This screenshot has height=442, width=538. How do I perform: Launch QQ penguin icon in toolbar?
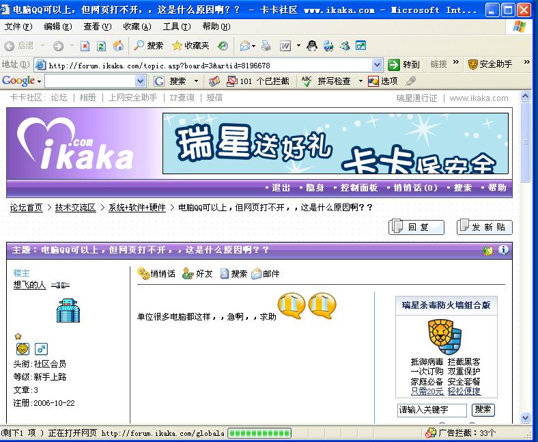pyautogui.click(x=311, y=45)
